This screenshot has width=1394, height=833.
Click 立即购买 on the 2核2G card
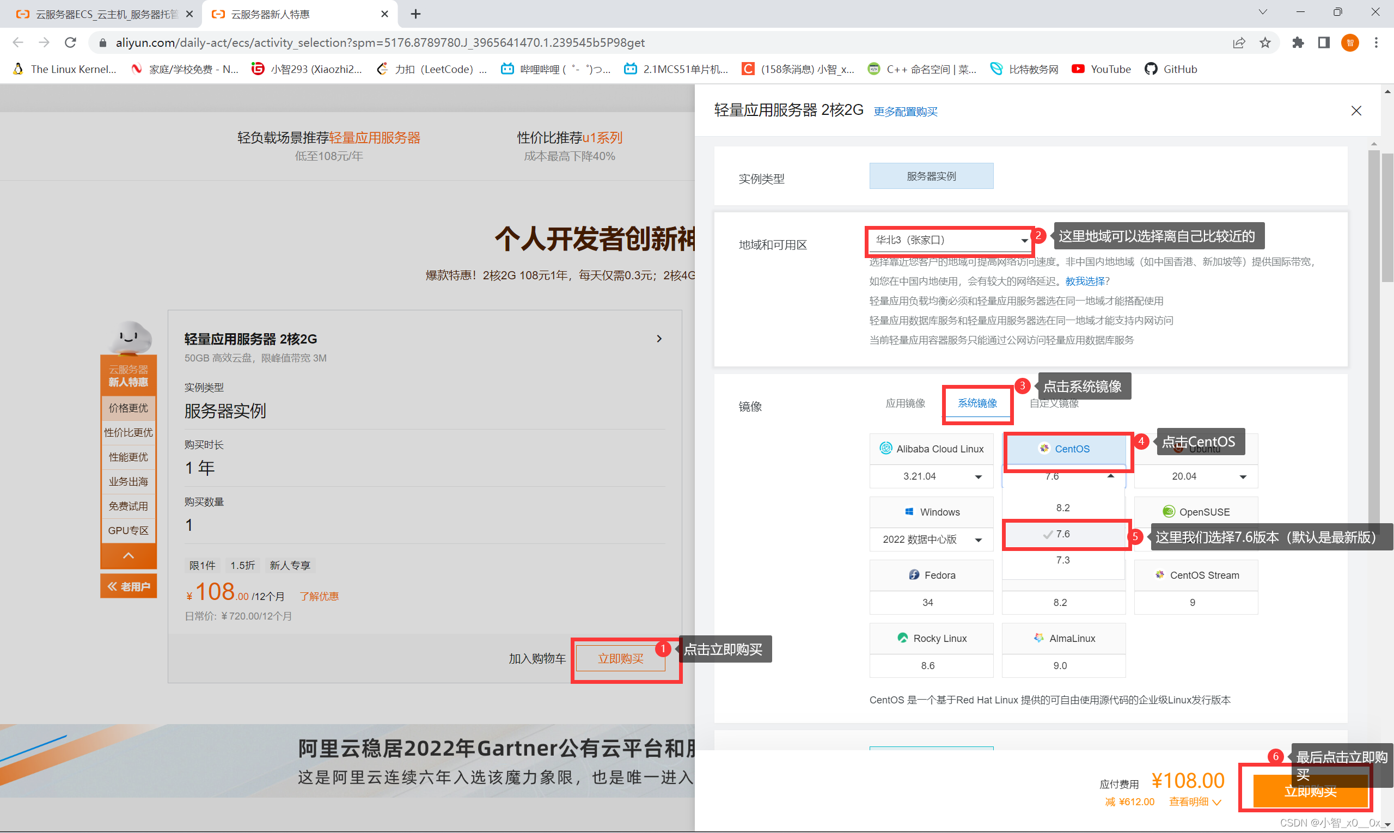[620, 658]
